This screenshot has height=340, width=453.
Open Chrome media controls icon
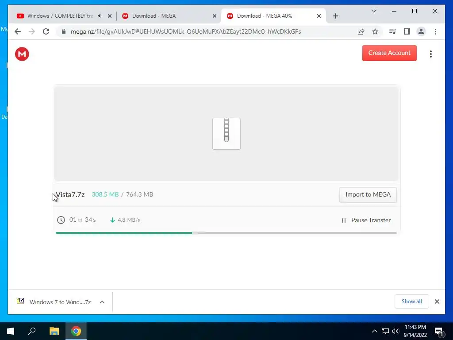point(393,31)
